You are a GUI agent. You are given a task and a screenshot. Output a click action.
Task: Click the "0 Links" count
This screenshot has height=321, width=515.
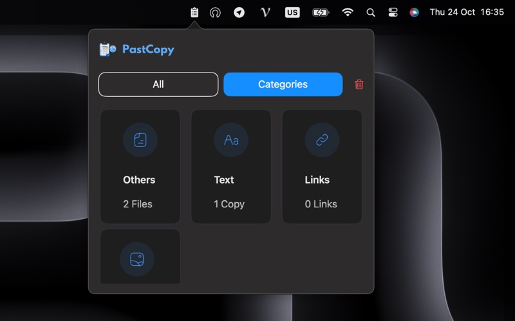coord(321,204)
